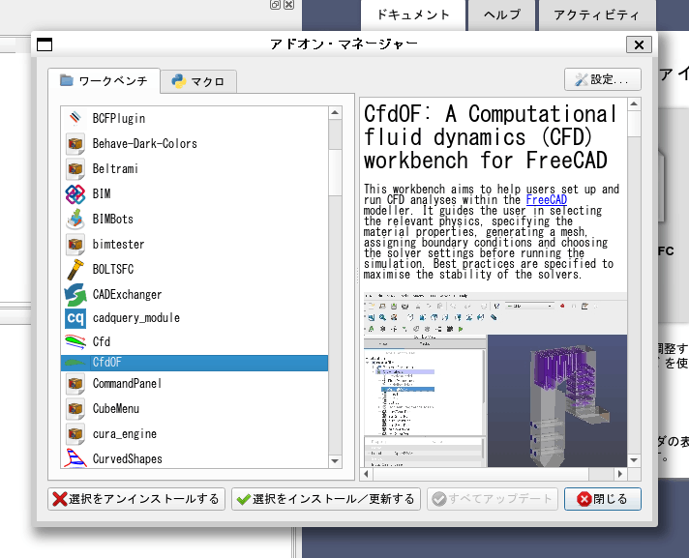Click the description pane left scroll arrow
This screenshot has height=558, width=689.
tap(366, 474)
